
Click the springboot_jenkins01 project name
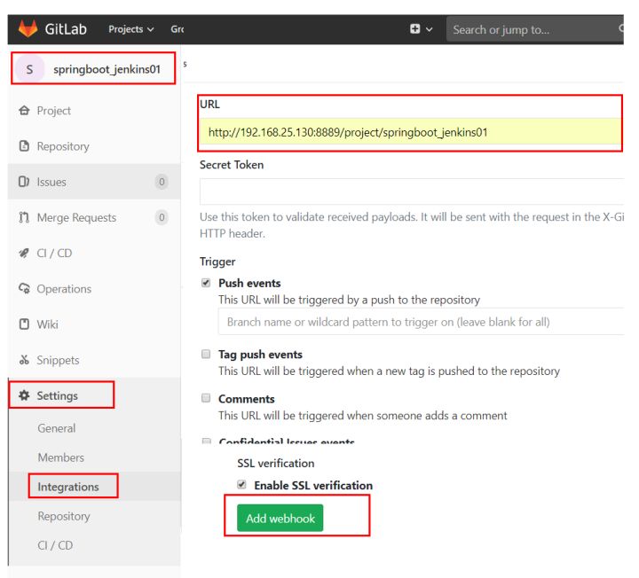106,70
